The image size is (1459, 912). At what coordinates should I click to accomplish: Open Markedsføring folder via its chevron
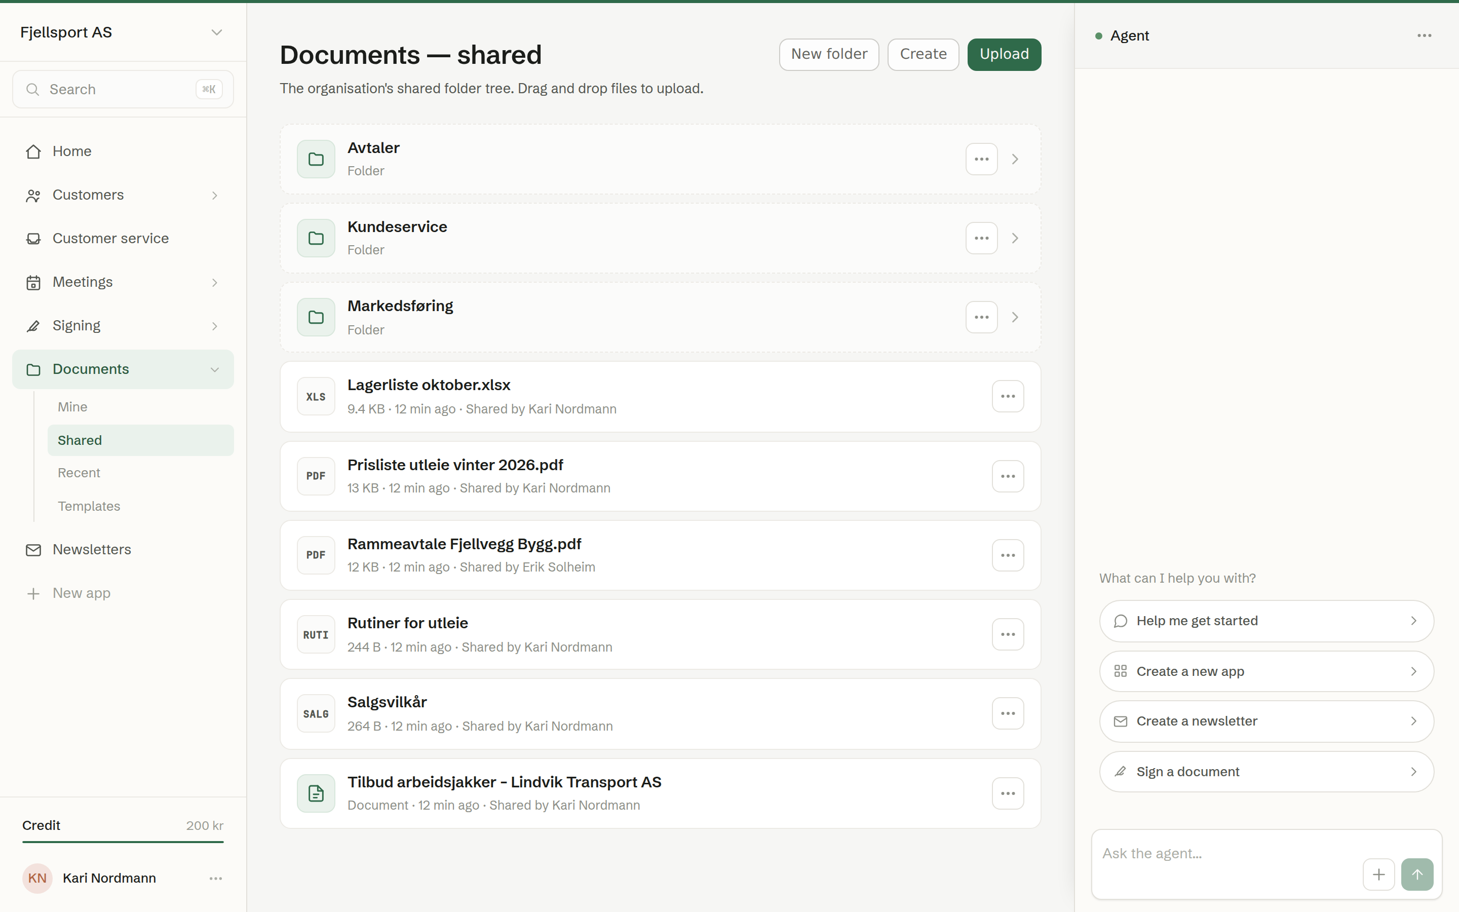(x=1015, y=317)
